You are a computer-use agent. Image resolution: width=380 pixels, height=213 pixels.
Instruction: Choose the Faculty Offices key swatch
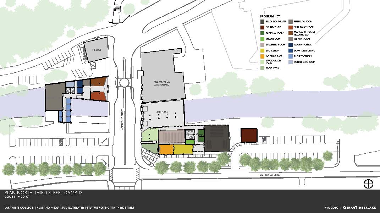[x=290, y=56]
